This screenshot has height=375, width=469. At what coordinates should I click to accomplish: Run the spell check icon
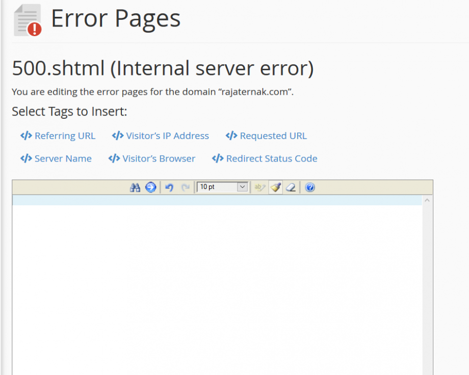259,187
